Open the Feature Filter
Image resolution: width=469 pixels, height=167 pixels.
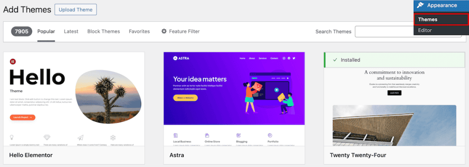180,31
